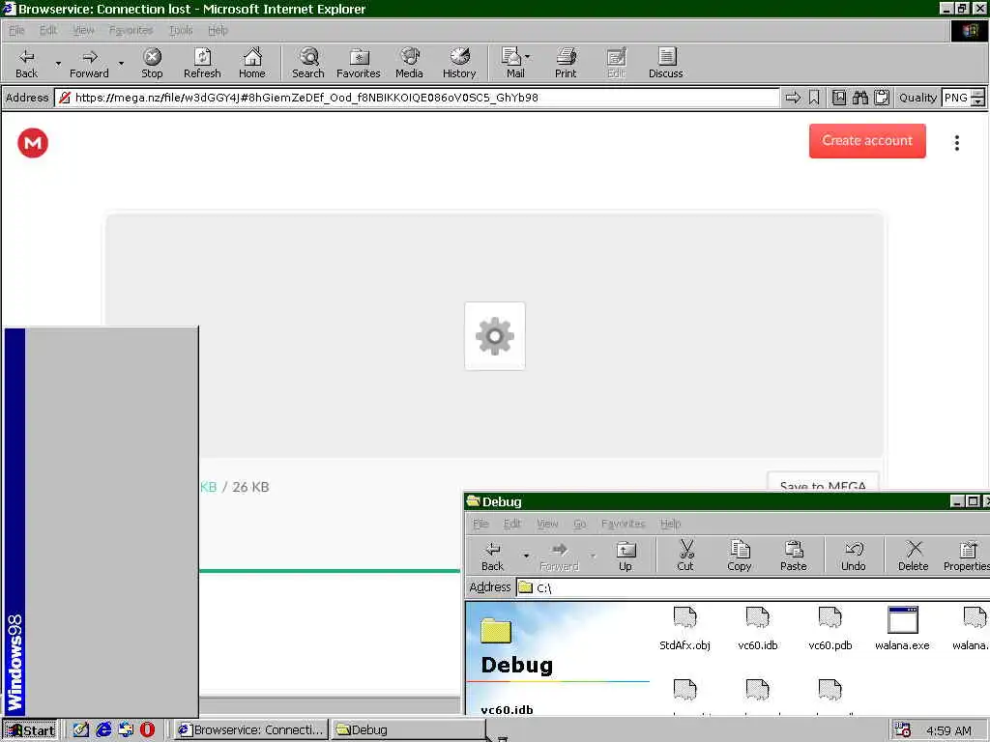Viewport: 990px width, 742px height.
Task: Switch to Browservice taskbar button
Action: 250,730
